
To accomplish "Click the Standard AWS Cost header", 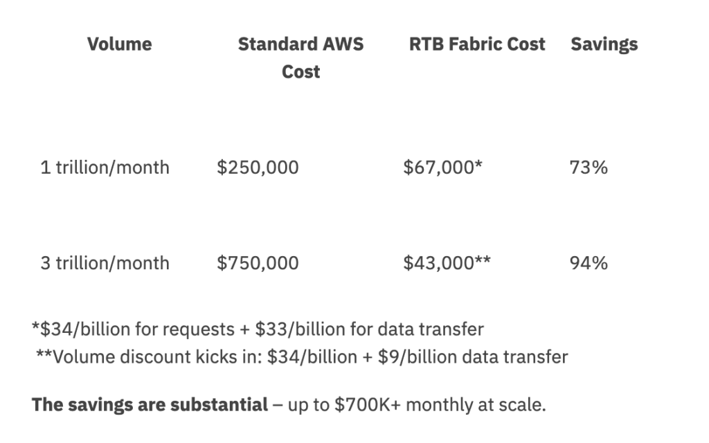I will pos(300,44).
